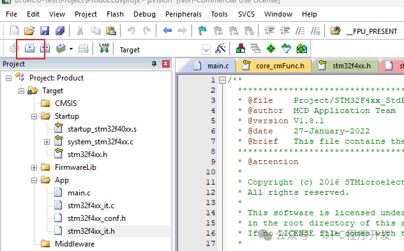Open the Project menu
Viewport: 404px width, 251px height.
point(86,14)
